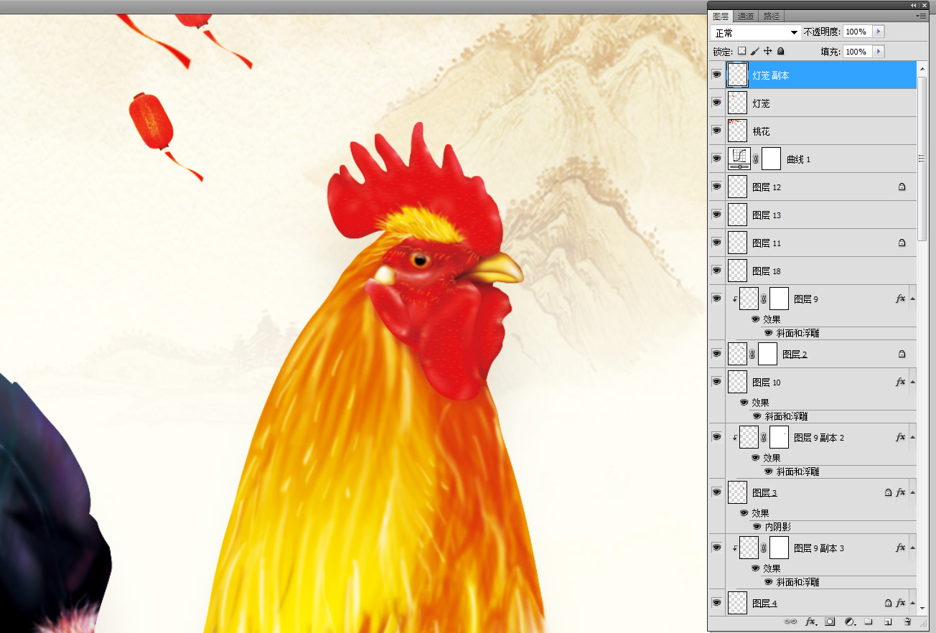
Task: Click the lock all icon
Action: (780, 51)
